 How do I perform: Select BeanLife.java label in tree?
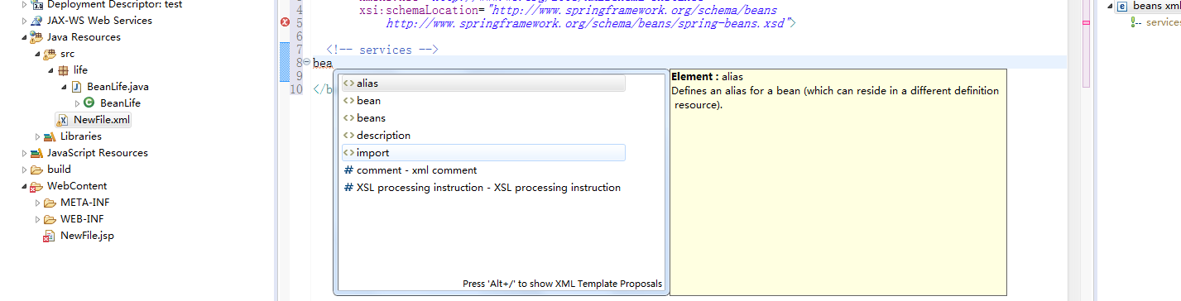tap(118, 87)
